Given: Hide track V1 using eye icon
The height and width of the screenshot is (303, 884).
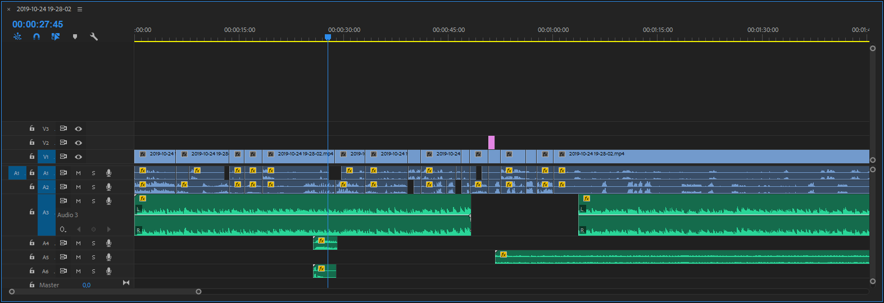Looking at the screenshot, I should (x=79, y=157).
